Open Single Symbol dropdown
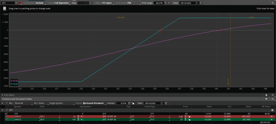This screenshot has width=276, height=124. click(62, 103)
